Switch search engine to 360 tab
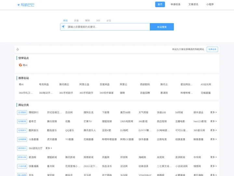This screenshot has width=234, height=176. click(x=98, y=21)
